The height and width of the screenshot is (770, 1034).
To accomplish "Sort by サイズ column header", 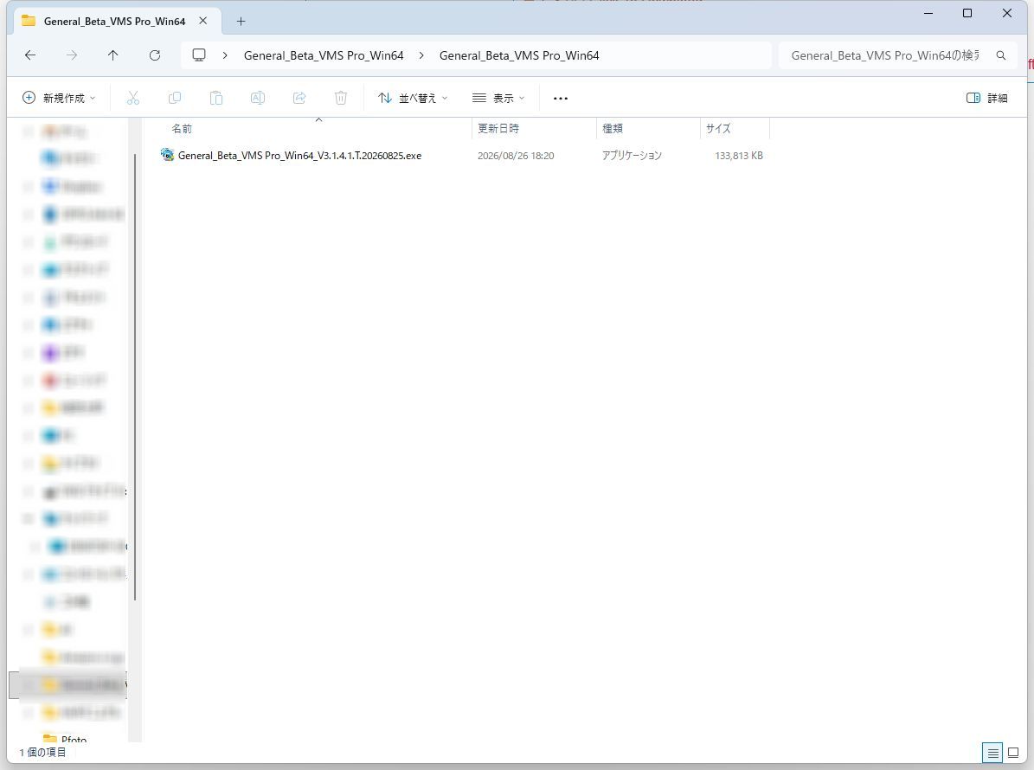I will (x=718, y=129).
